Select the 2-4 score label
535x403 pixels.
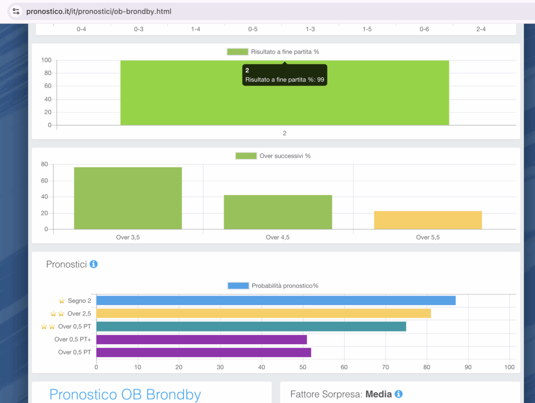tap(481, 29)
